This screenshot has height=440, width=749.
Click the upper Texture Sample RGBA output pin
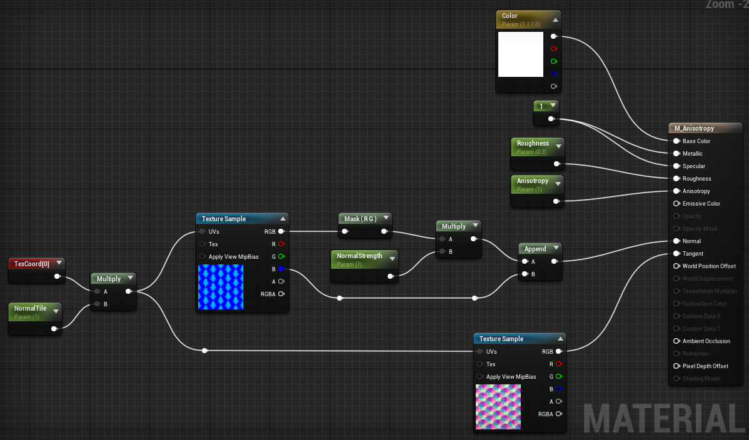point(281,294)
